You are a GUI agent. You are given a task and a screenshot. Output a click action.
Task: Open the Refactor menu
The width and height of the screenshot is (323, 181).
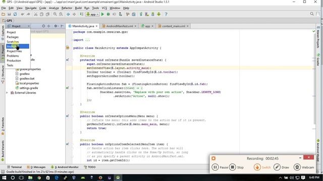(x=67, y=8)
